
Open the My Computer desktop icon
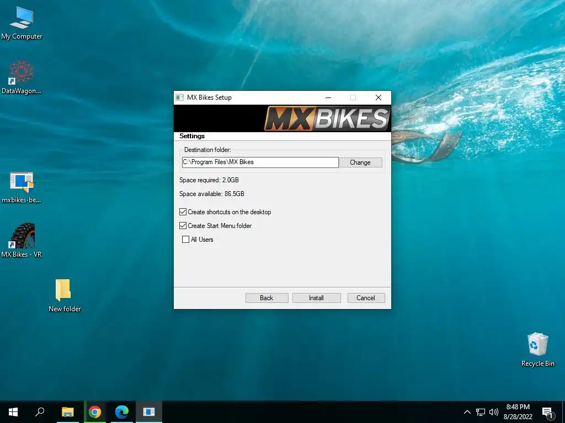pos(22,22)
